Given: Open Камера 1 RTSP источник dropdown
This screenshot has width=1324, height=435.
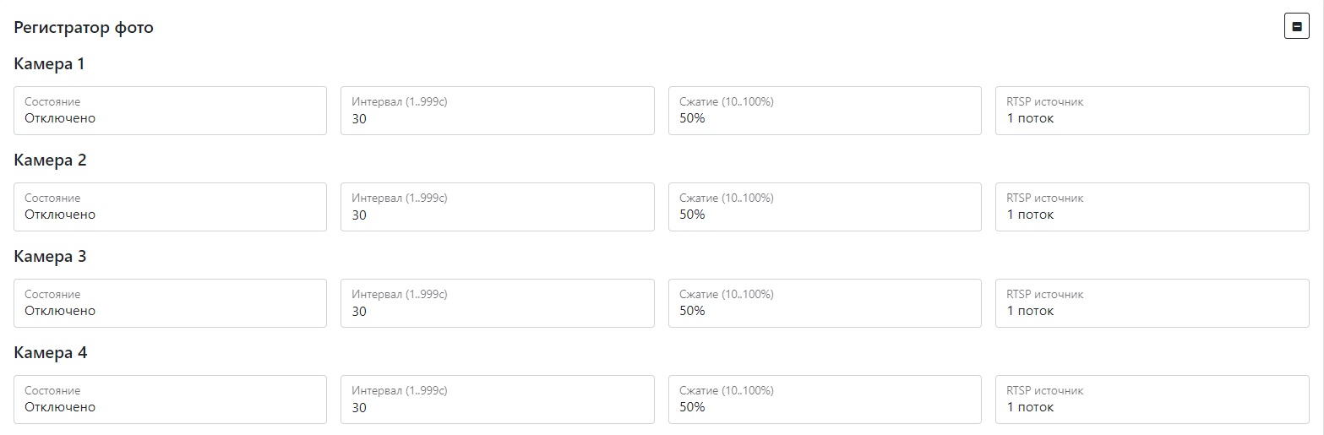Looking at the screenshot, I should coord(1152,111).
